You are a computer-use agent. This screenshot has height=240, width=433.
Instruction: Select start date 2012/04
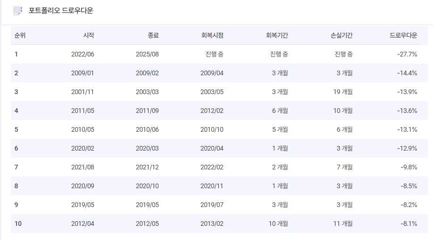point(83,224)
